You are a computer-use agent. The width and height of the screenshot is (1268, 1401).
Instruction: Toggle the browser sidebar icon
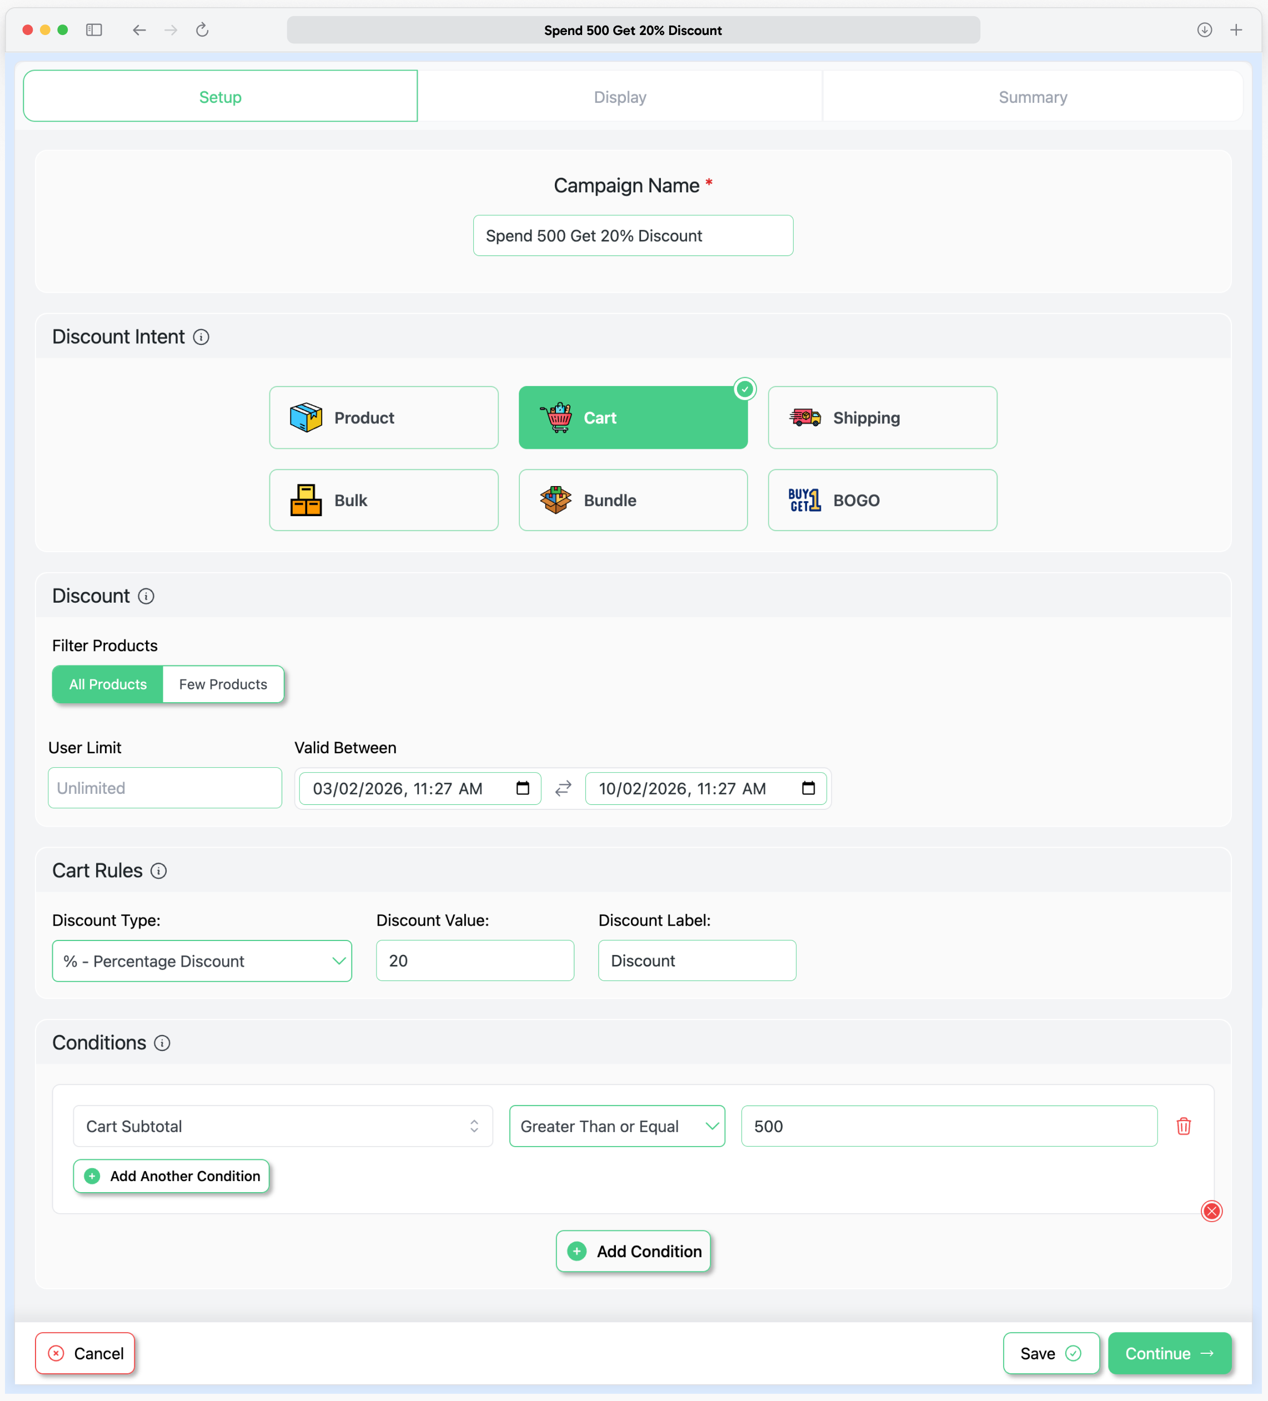click(94, 30)
